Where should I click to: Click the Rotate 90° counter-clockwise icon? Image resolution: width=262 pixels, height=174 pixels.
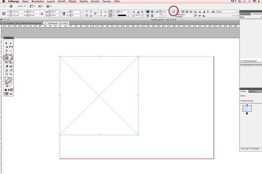click(90, 12)
